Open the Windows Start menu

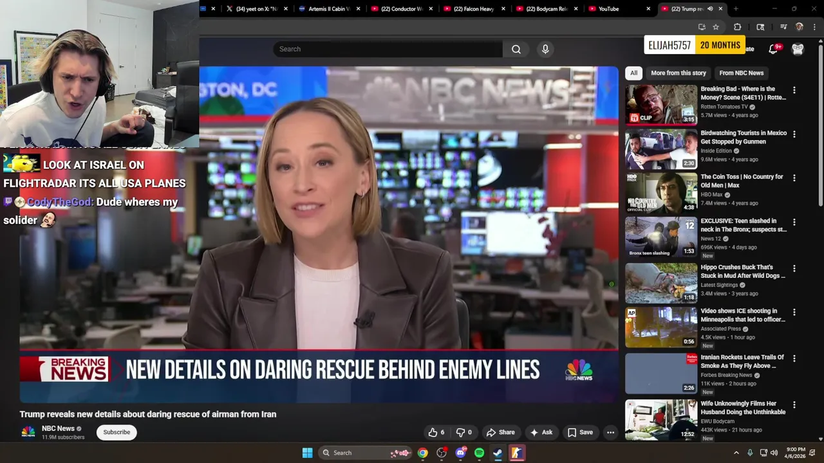pyautogui.click(x=307, y=453)
